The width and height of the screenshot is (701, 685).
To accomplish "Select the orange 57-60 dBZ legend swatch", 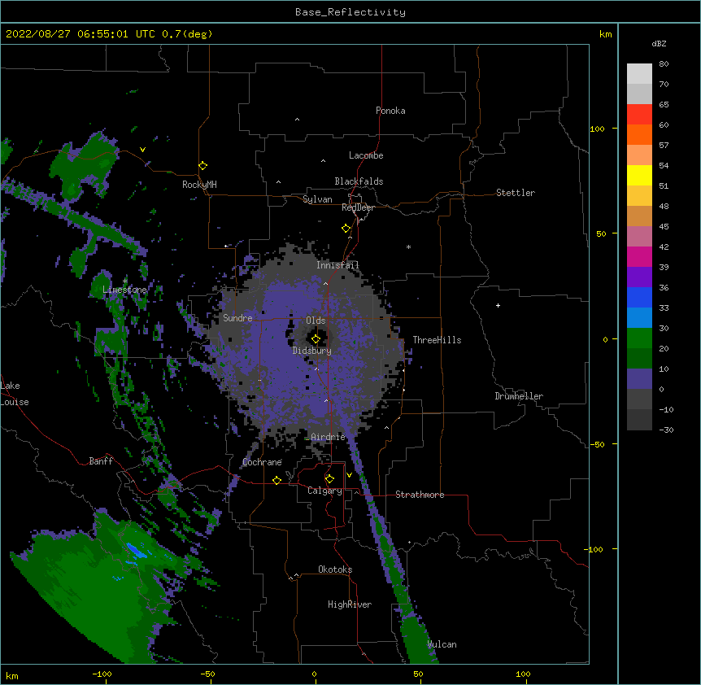I will pyautogui.click(x=639, y=134).
